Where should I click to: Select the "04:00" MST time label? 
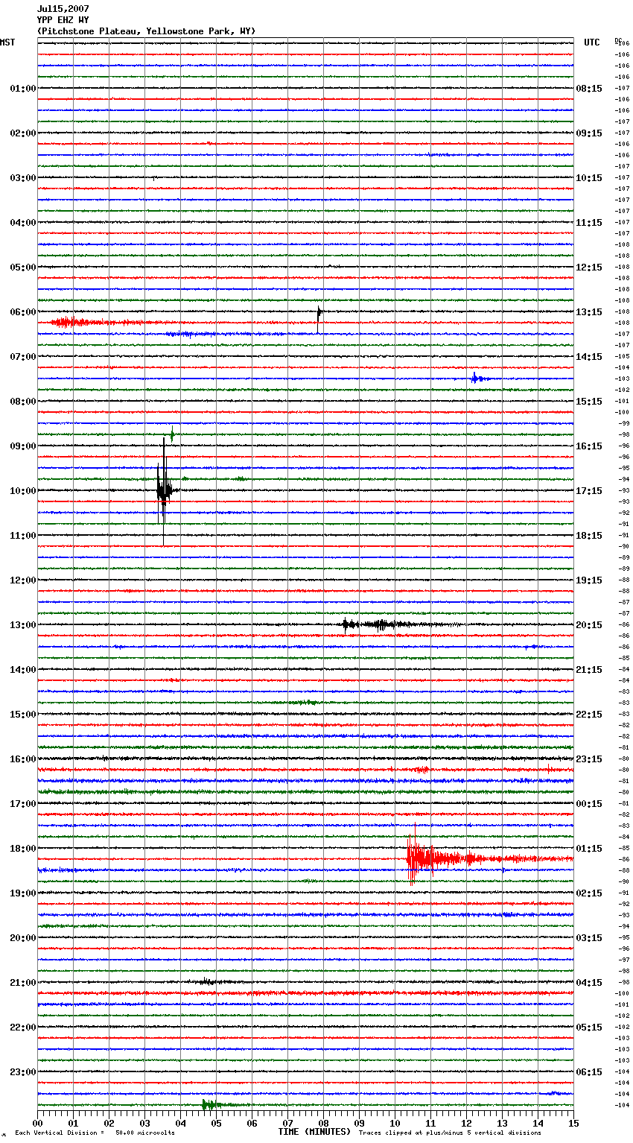pos(23,223)
